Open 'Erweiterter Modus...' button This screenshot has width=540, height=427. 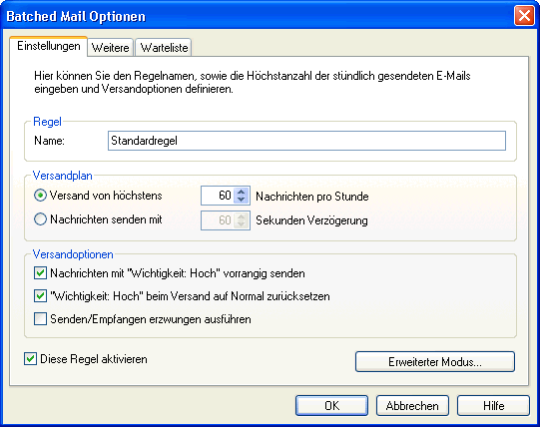click(435, 361)
